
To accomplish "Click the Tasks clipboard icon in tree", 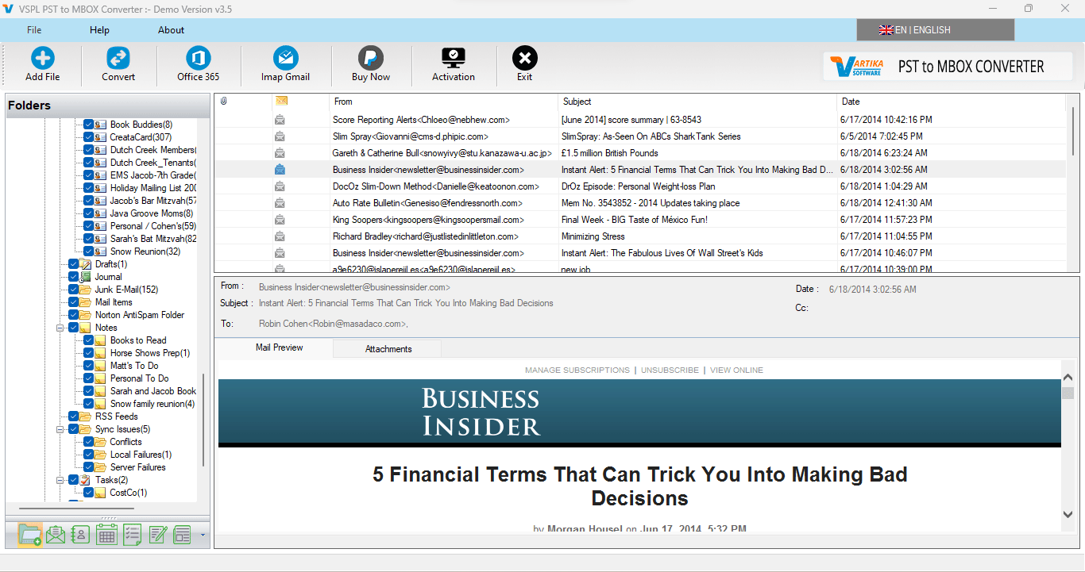I will tap(86, 480).
